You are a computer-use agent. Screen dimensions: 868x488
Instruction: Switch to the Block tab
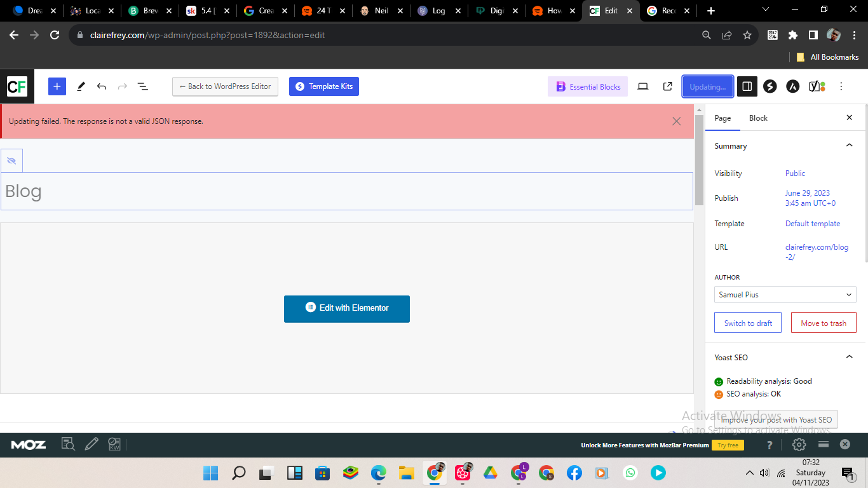coord(758,118)
